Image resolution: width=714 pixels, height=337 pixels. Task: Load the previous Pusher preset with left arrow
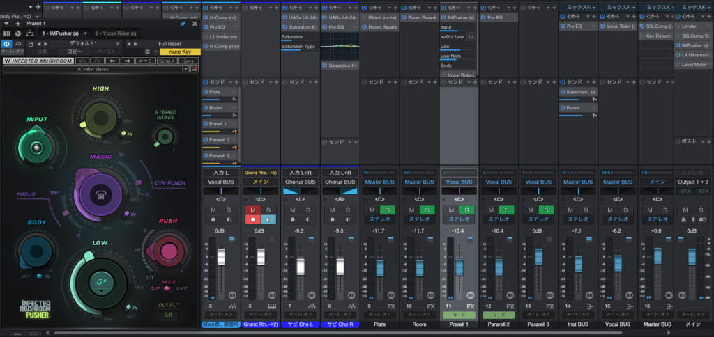point(112,61)
